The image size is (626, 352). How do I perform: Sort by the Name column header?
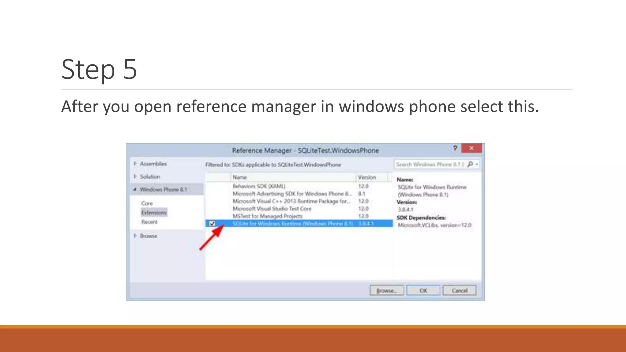(293, 177)
